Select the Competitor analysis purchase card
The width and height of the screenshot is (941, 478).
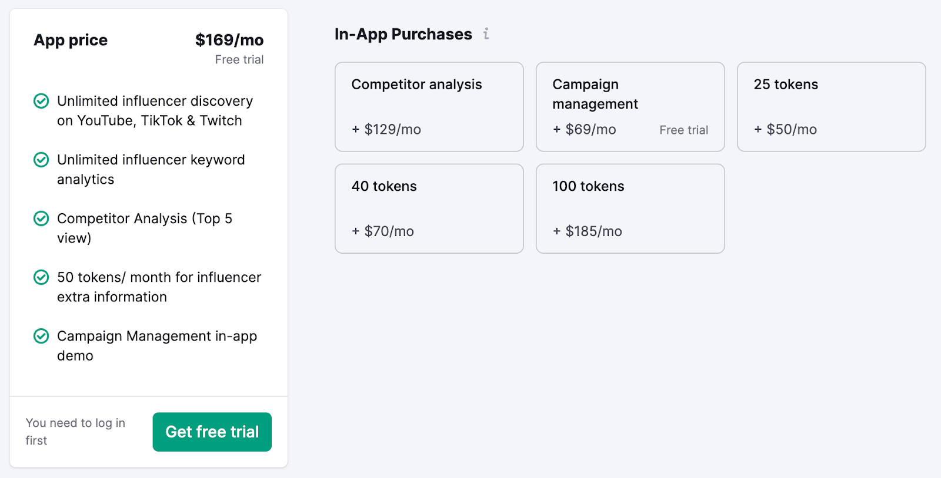pos(429,107)
